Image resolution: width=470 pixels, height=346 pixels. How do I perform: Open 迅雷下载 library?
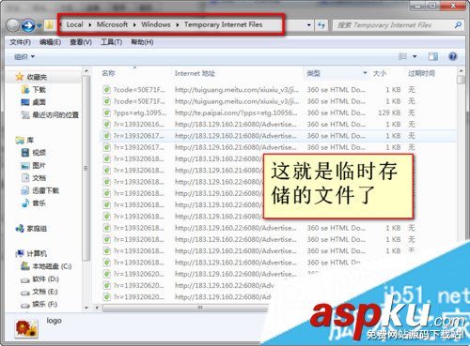click(x=40, y=190)
